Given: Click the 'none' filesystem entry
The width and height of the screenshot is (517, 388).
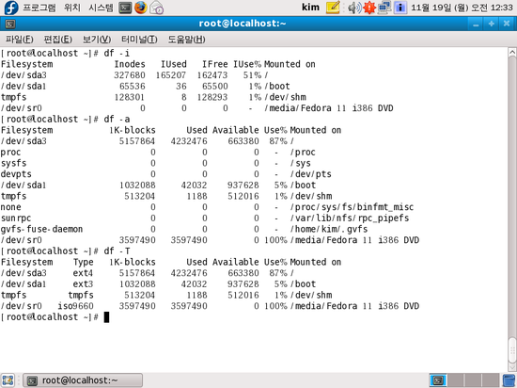Looking at the screenshot, I should pos(11,207).
